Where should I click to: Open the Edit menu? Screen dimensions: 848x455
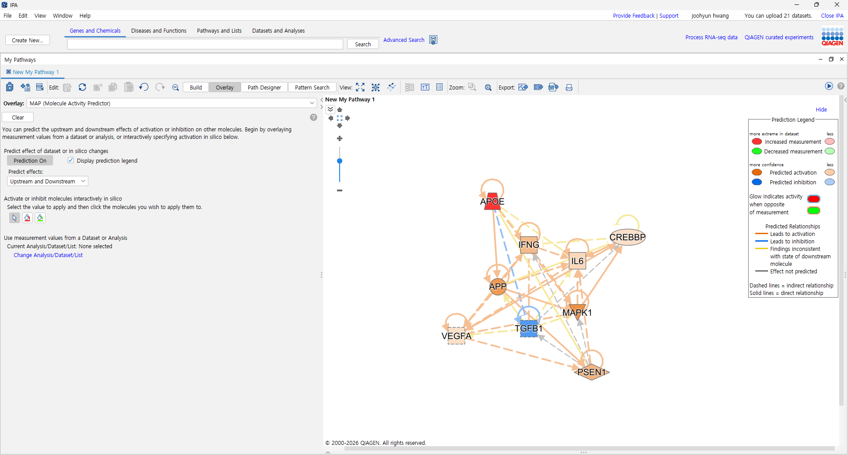[x=23, y=16]
